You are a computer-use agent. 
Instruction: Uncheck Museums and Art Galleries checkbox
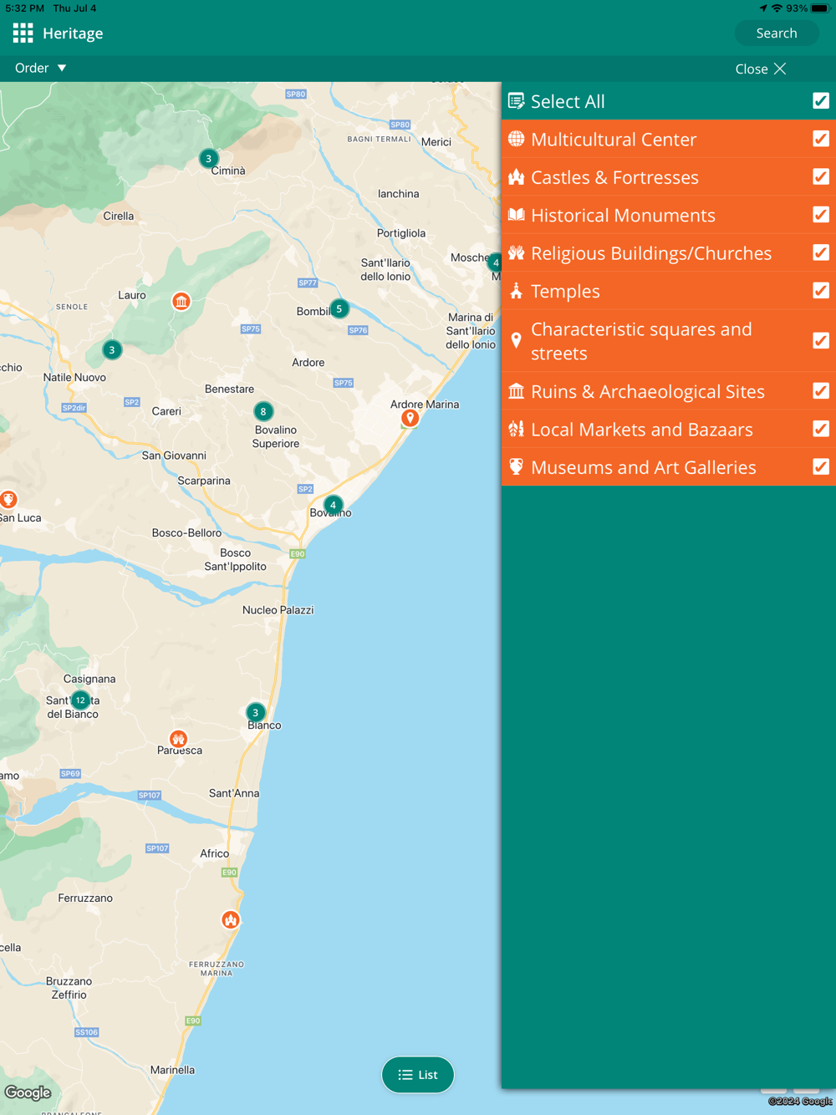(x=821, y=467)
